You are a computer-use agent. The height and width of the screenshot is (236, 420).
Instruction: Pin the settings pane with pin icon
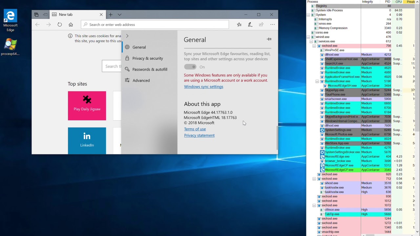pos(269,39)
